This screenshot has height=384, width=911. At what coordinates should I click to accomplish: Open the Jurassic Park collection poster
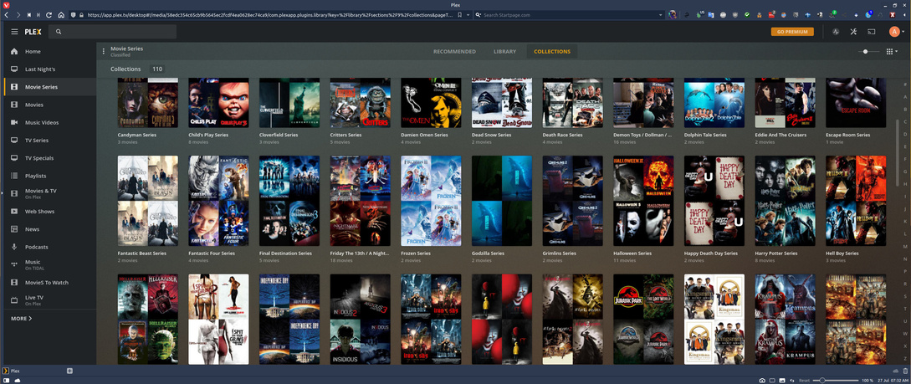pos(644,319)
